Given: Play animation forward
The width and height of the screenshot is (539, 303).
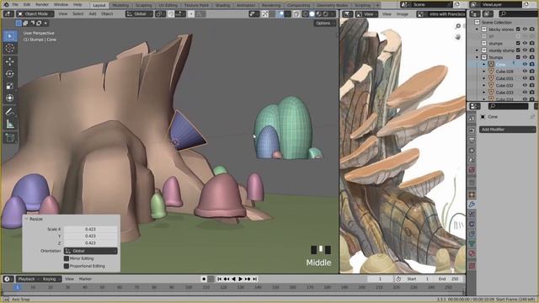Looking at the screenshot, I should (241, 279).
